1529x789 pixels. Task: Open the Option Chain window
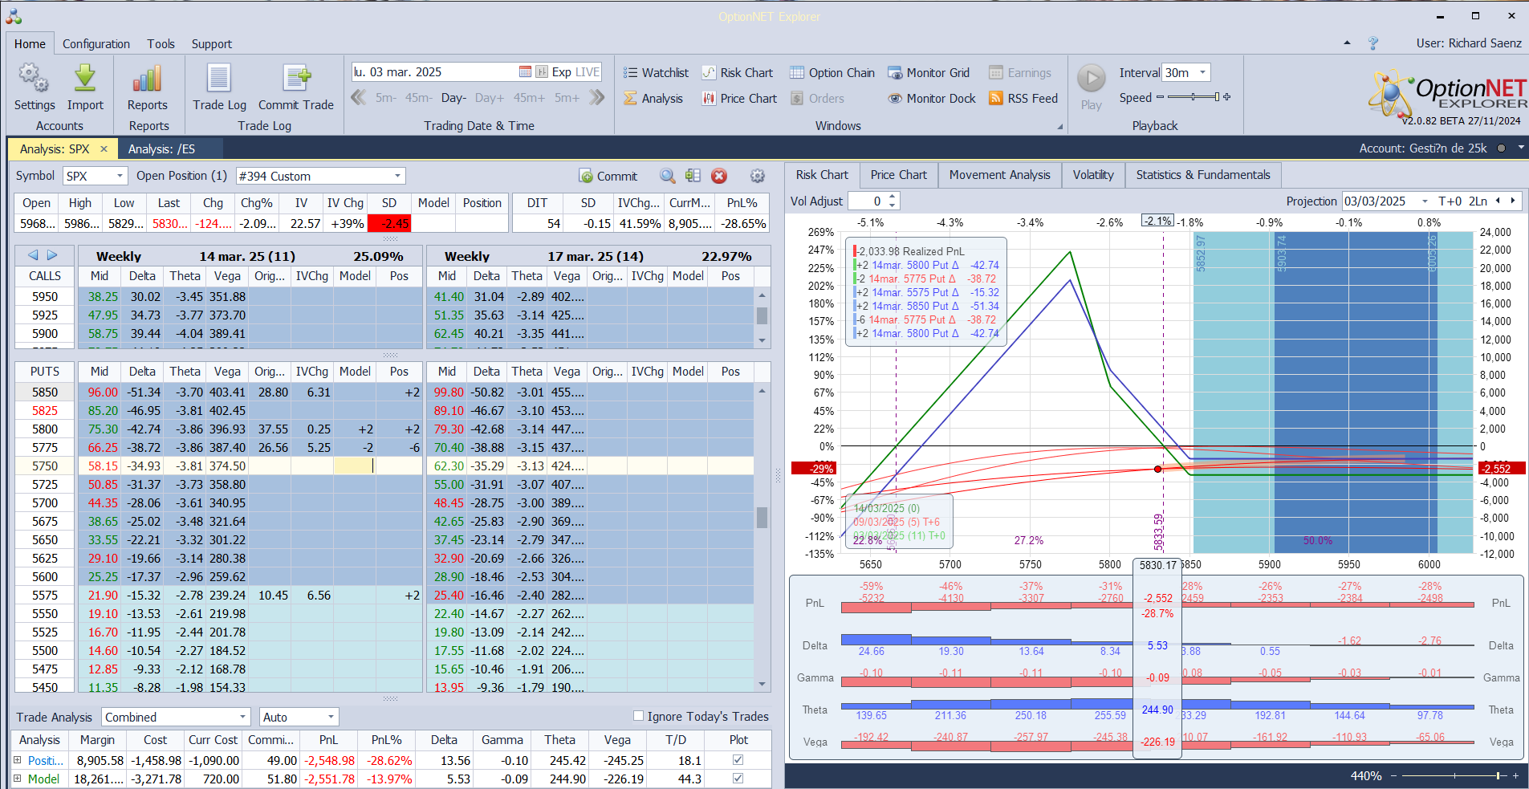(x=832, y=73)
